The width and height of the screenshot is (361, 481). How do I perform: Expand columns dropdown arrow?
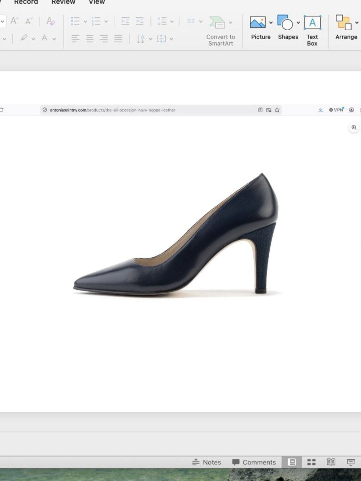(x=201, y=22)
